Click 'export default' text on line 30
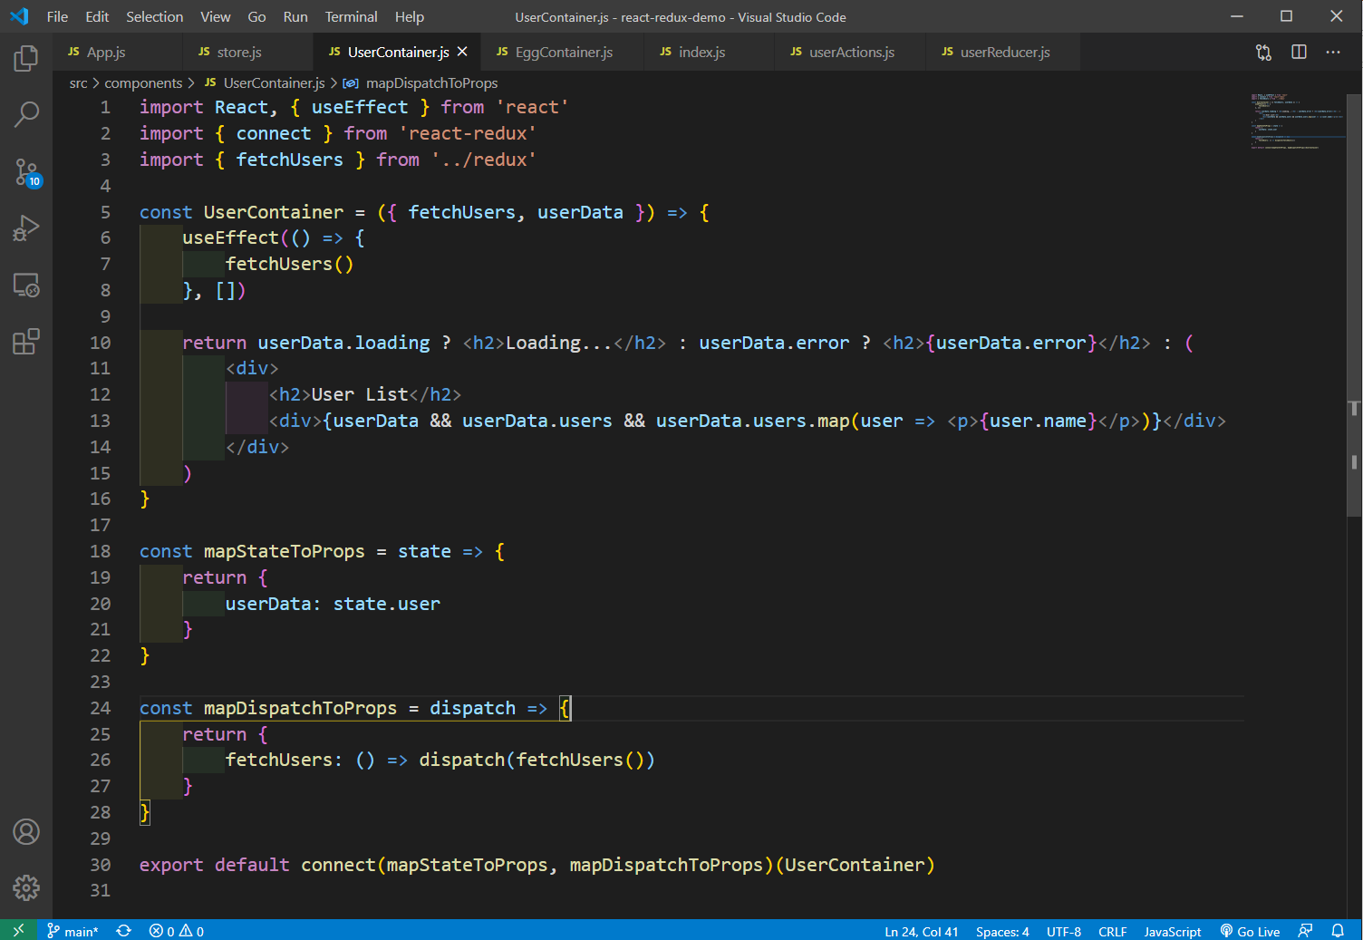Viewport: 1363px width, 940px height. point(214,865)
